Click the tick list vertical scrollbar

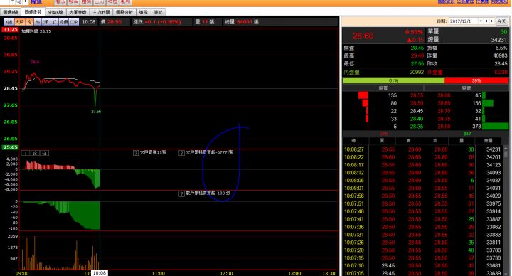(x=506, y=211)
